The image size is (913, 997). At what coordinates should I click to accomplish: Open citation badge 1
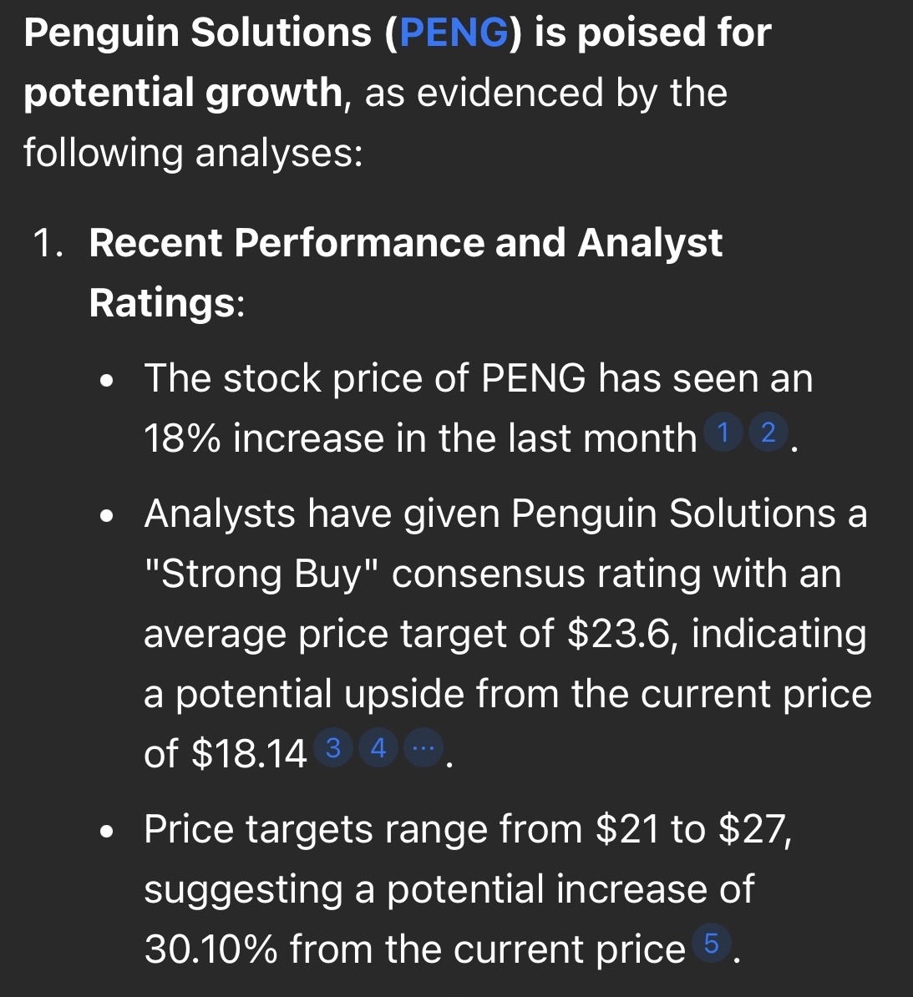coord(723,433)
